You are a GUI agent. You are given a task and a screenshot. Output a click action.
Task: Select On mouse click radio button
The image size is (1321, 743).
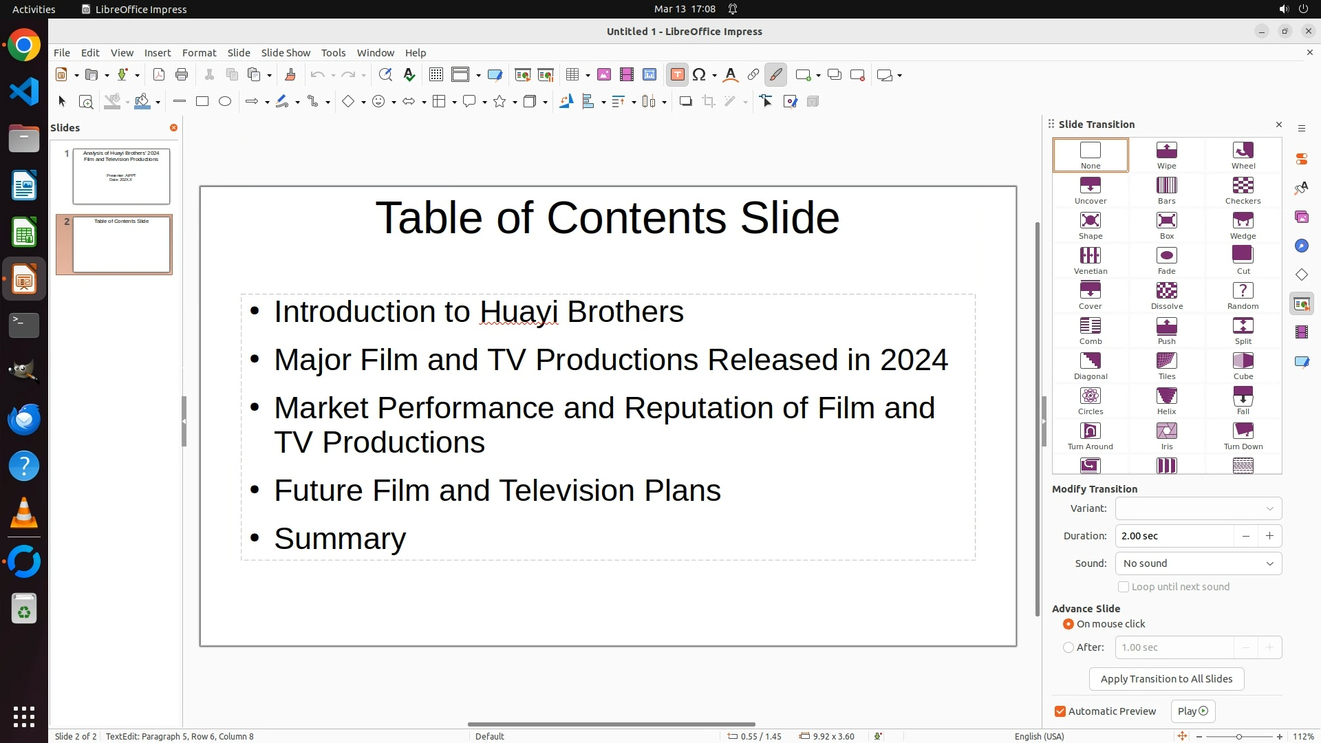pos(1068,624)
